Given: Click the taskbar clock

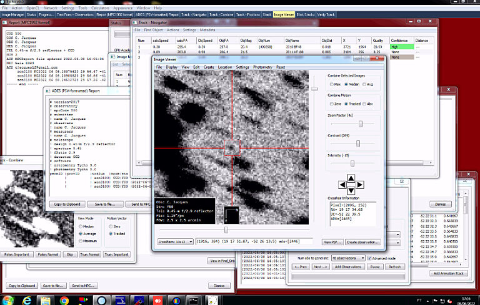Looking at the screenshot, I should click(x=466, y=301).
